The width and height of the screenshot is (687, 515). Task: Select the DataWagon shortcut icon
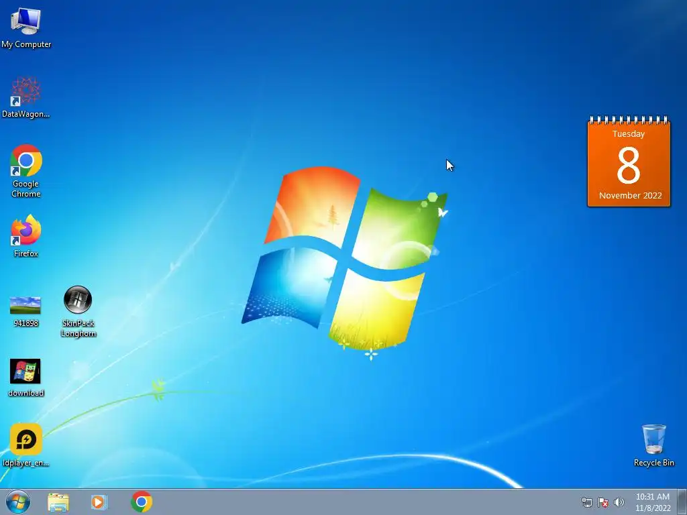click(x=26, y=97)
